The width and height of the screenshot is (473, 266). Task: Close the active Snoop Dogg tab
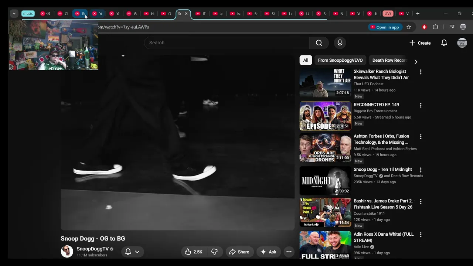(186, 14)
